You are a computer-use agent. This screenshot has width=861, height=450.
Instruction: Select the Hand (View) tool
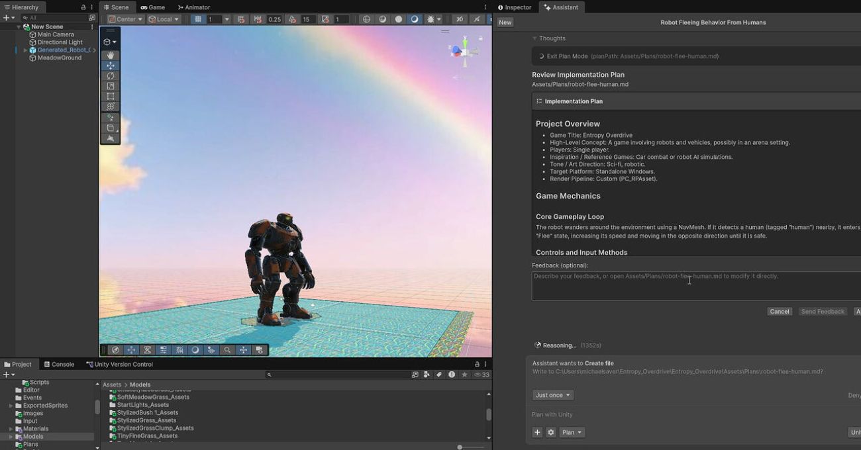[111, 56]
